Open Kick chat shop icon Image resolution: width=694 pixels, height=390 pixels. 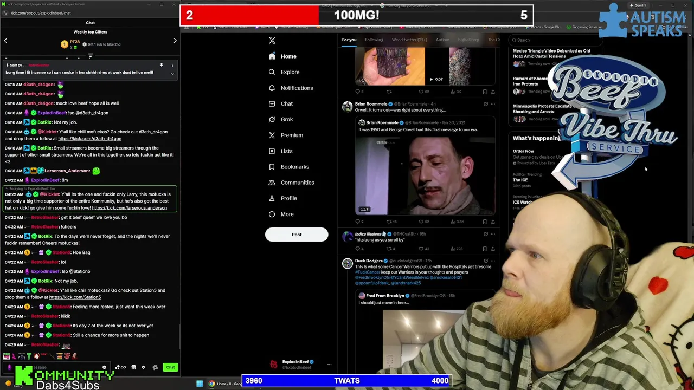tap(133, 367)
